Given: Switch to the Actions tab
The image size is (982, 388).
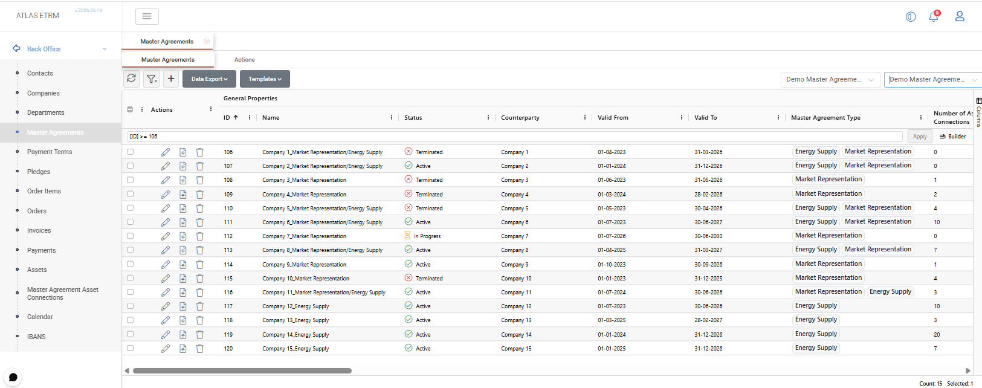Looking at the screenshot, I should [245, 60].
